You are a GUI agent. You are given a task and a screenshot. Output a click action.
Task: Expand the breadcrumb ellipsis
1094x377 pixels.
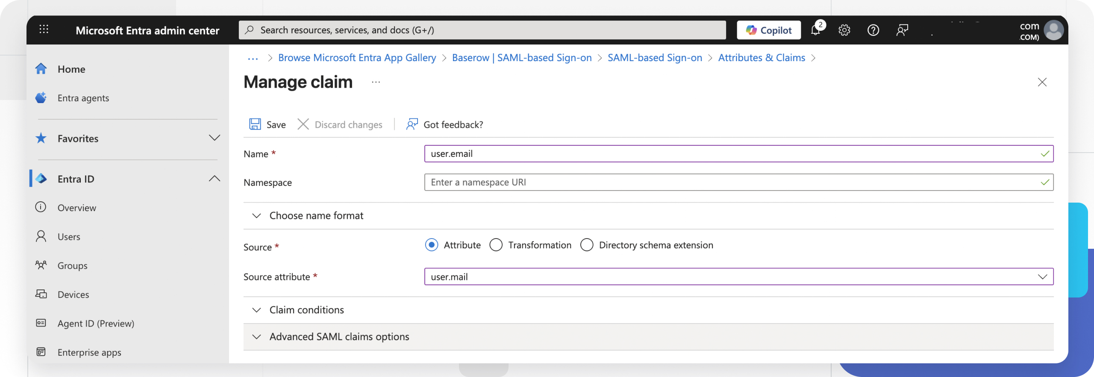[x=253, y=59]
